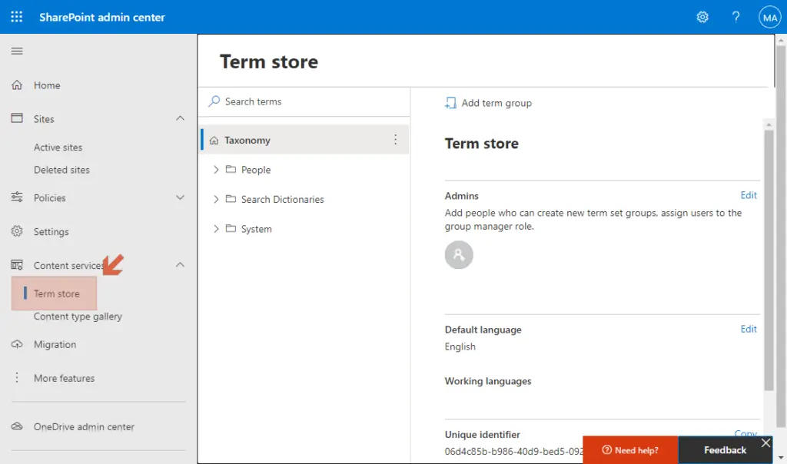Expand the People term group
The image size is (787, 464).
(x=216, y=170)
